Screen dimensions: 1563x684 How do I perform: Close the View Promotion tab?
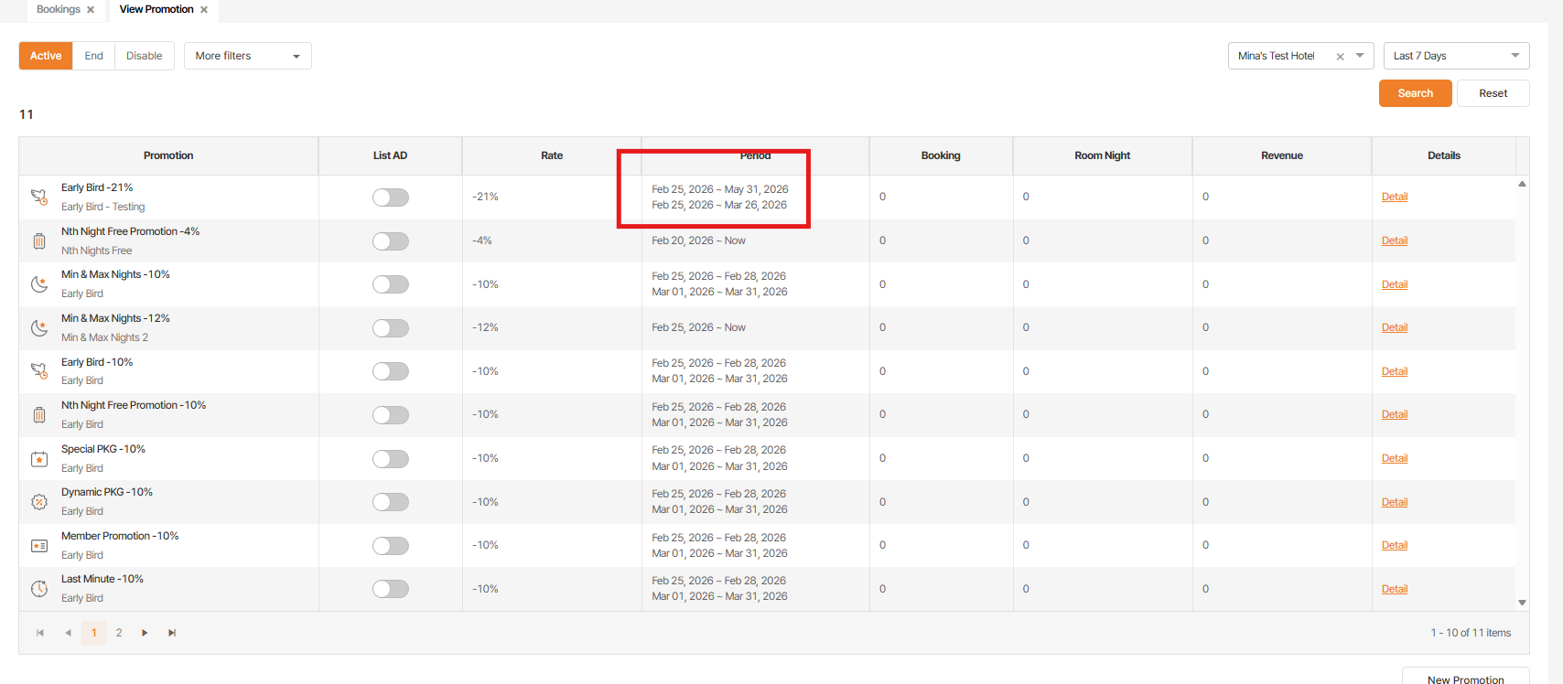click(204, 10)
